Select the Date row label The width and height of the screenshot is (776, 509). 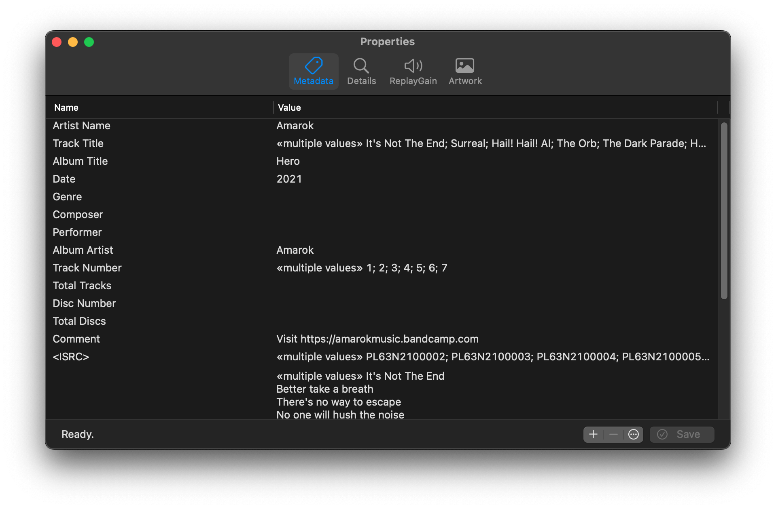[x=64, y=179]
